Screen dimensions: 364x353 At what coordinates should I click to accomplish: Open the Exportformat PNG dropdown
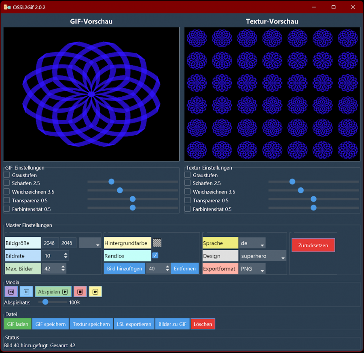coord(252,269)
